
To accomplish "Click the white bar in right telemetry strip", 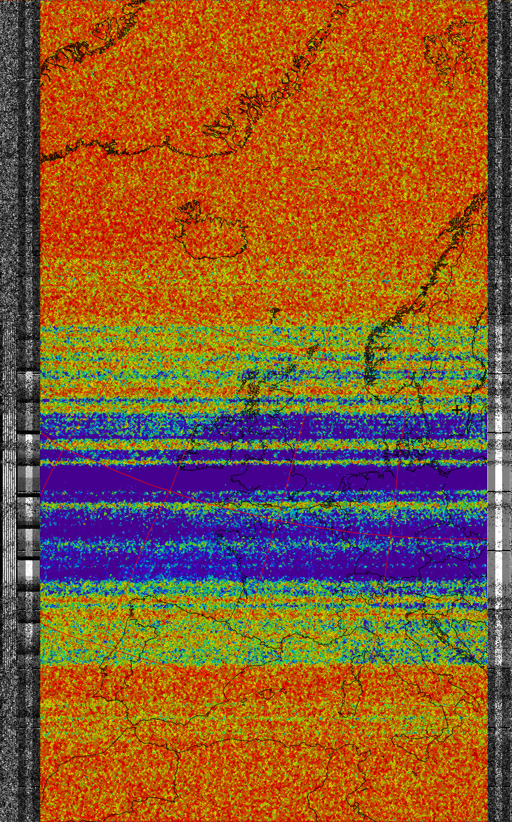I will click(500, 477).
